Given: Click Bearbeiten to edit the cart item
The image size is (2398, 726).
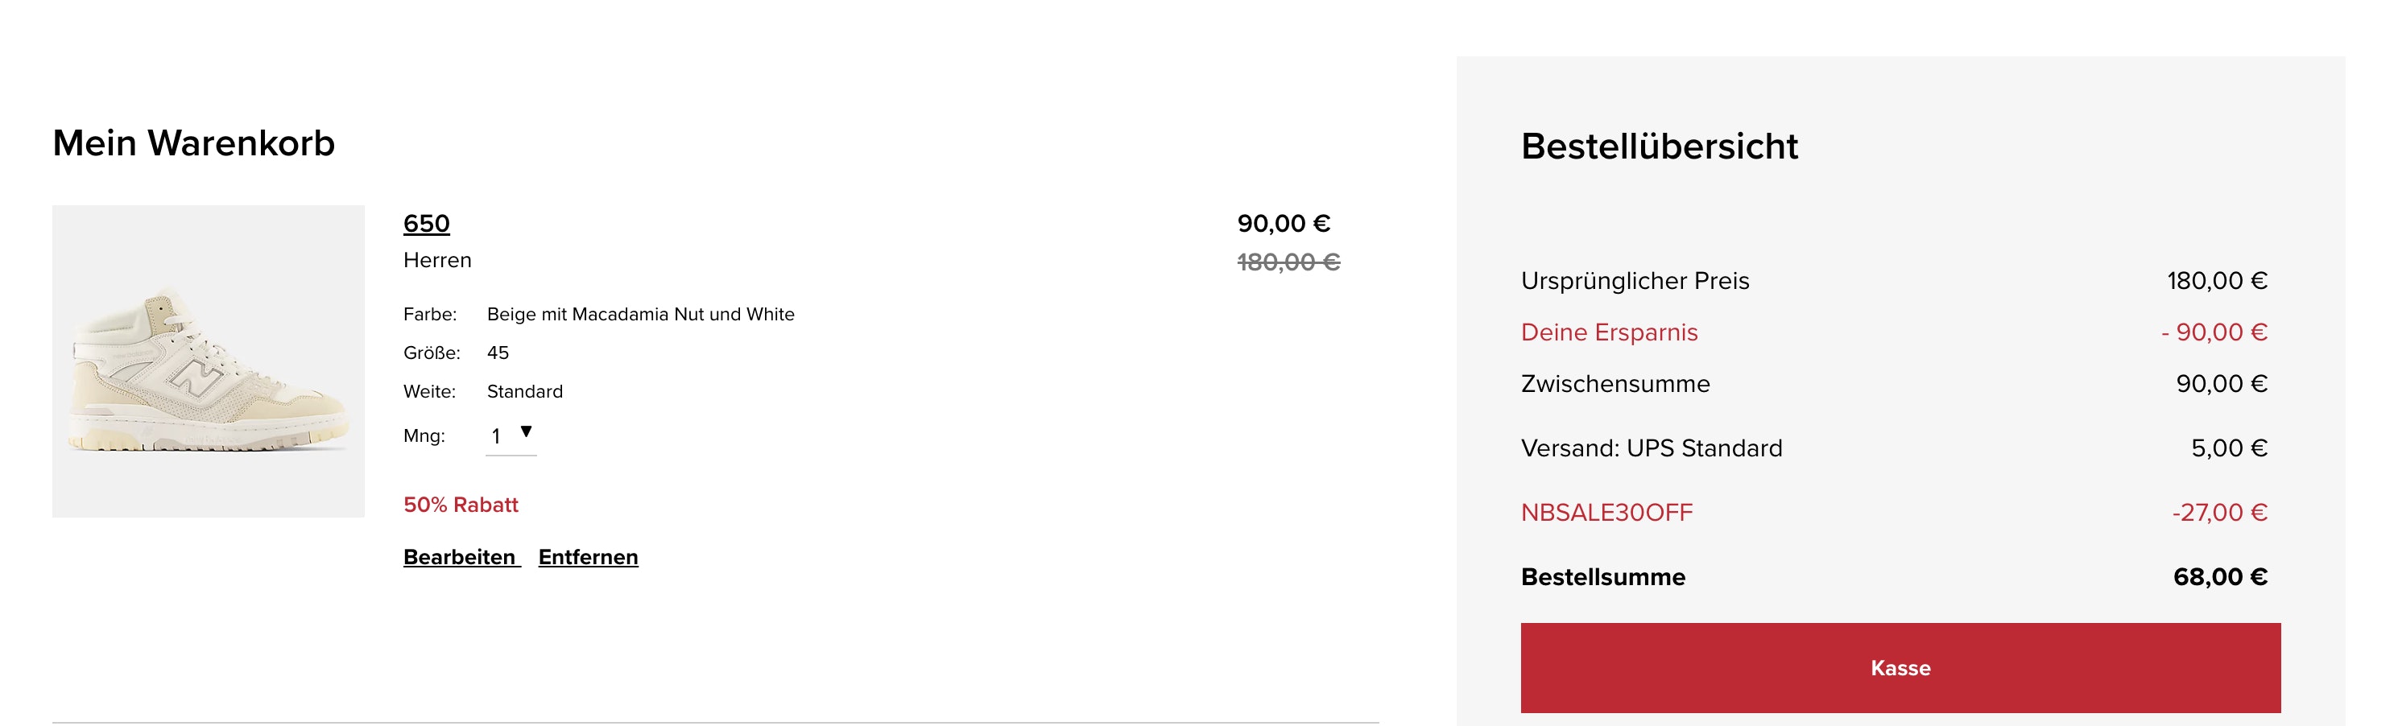Looking at the screenshot, I should point(460,557).
